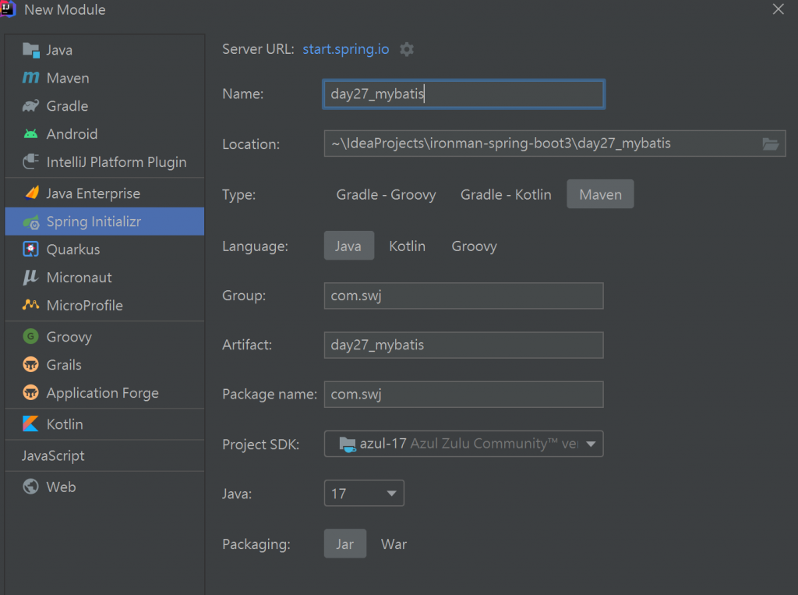
Task: Click the Micronaut mu icon
Action: click(31, 278)
